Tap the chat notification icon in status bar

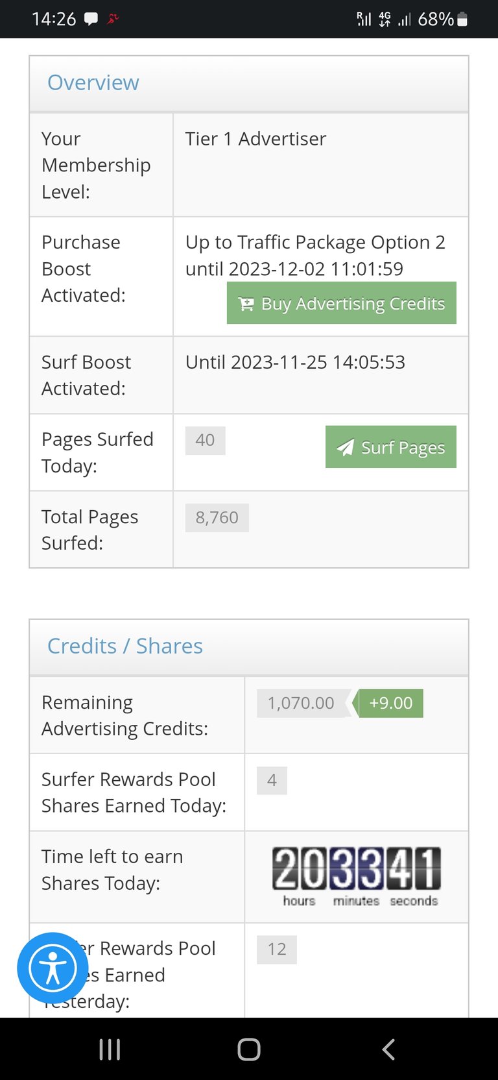tap(91, 19)
